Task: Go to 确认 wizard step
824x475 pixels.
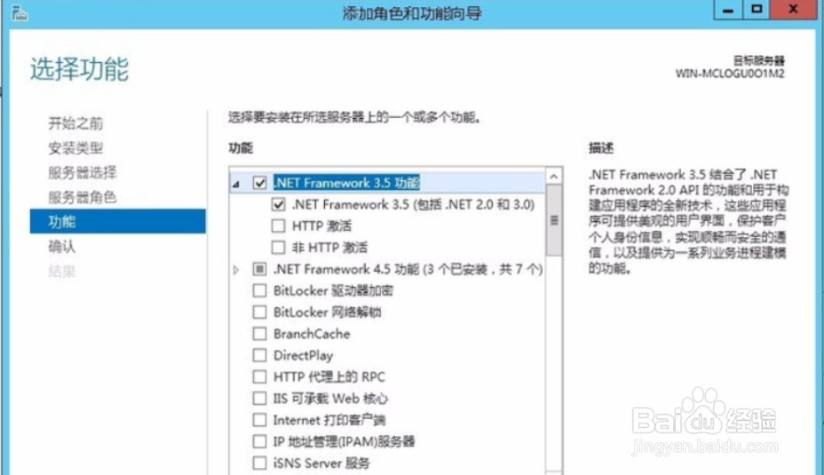Action: tap(62, 247)
